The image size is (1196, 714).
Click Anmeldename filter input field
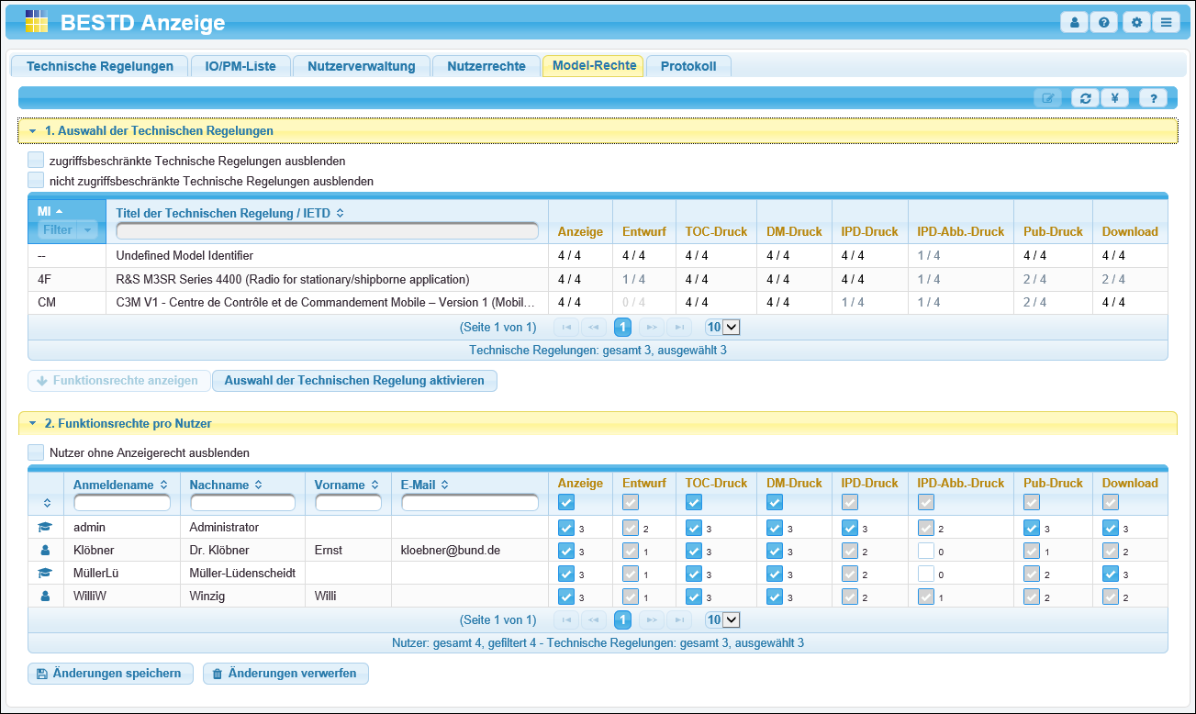(x=122, y=503)
